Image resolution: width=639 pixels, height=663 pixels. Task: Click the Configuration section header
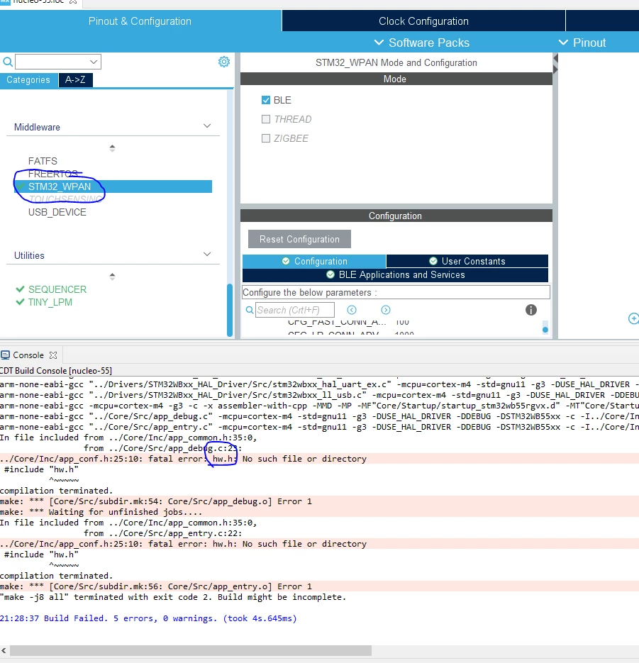(x=396, y=216)
